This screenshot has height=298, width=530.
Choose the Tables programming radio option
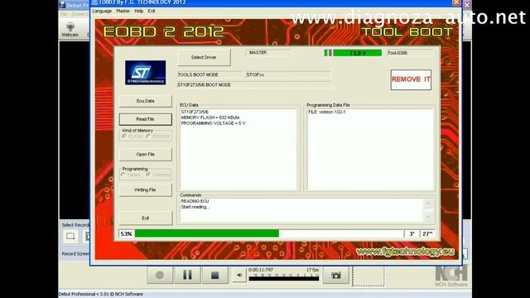click(x=123, y=175)
